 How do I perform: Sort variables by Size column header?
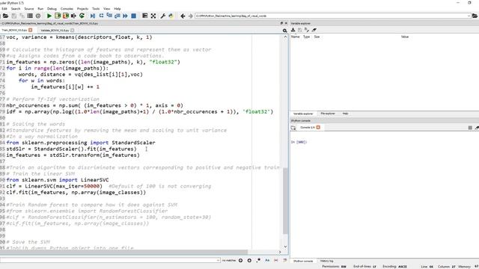pyautogui.click(x=317, y=37)
